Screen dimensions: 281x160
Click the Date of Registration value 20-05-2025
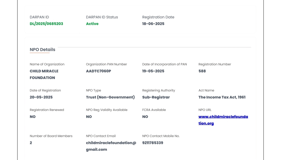41,97
